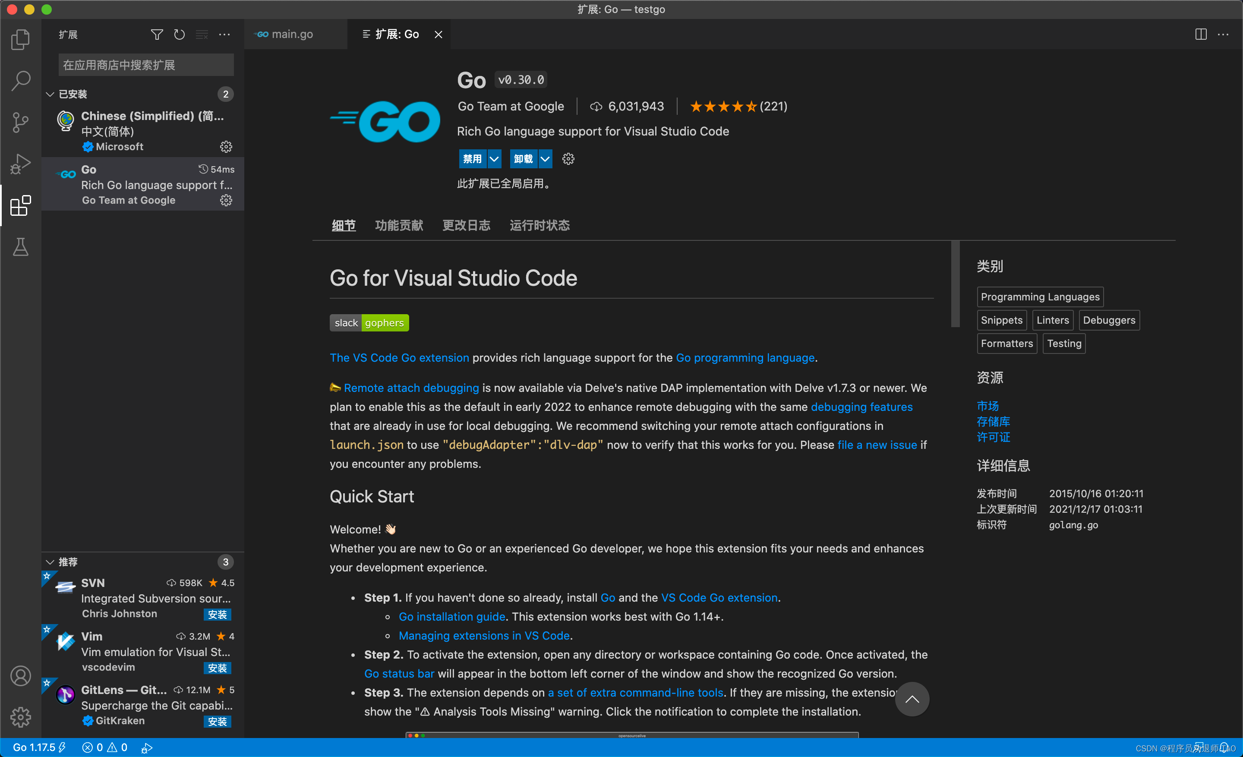
Task: Open the Testing flask icon
Action: pyautogui.click(x=20, y=247)
